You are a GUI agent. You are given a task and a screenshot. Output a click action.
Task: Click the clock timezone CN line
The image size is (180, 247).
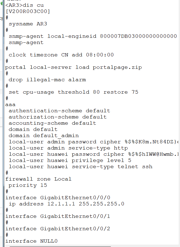pyautogui.click(x=61, y=55)
